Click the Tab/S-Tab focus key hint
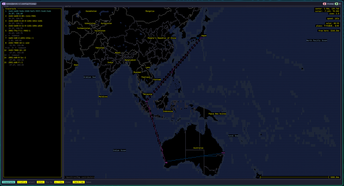This screenshot has width=344, height=186. pyautogui.click(x=82, y=182)
